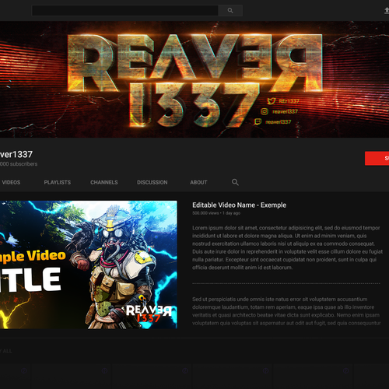Click the Twitch icon in banner

point(258,121)
